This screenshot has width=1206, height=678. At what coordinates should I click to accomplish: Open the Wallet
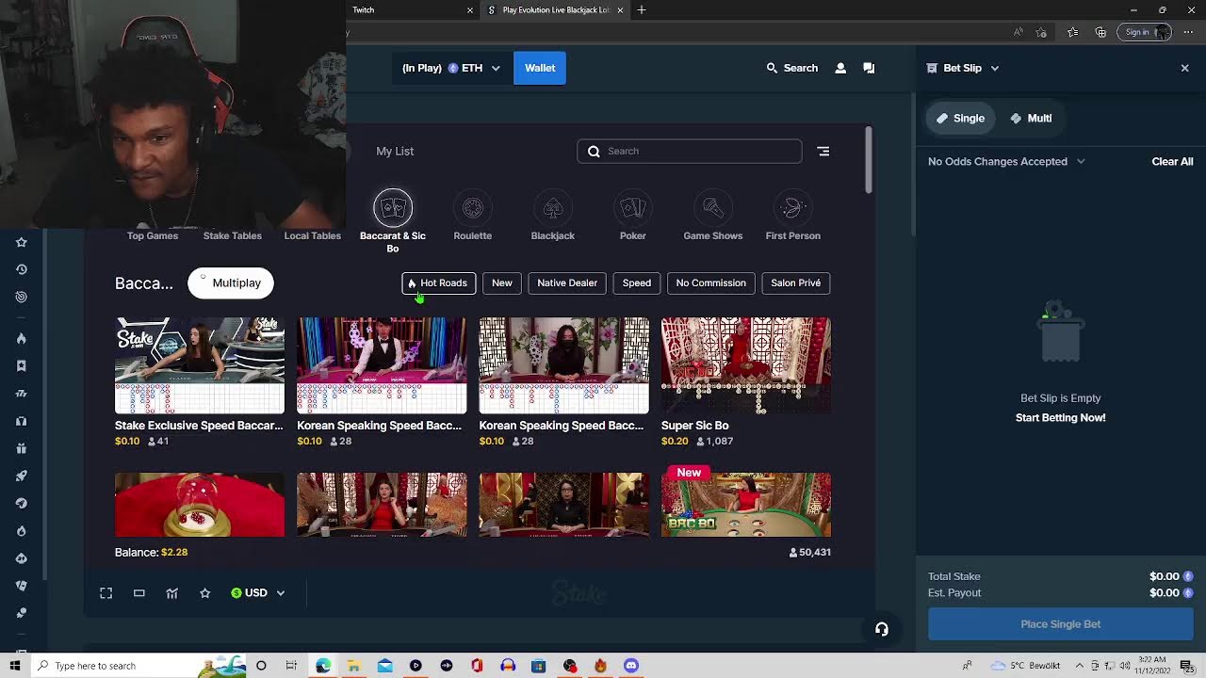(x=540, y=68)
